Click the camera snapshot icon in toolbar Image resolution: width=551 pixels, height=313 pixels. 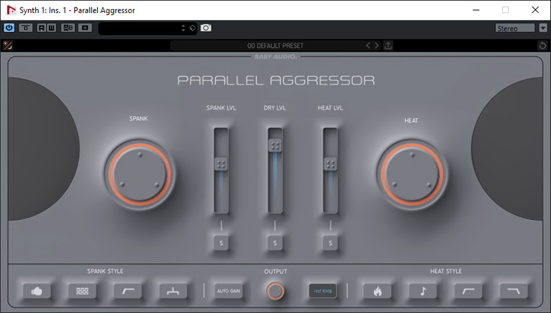tap(206, 28)
